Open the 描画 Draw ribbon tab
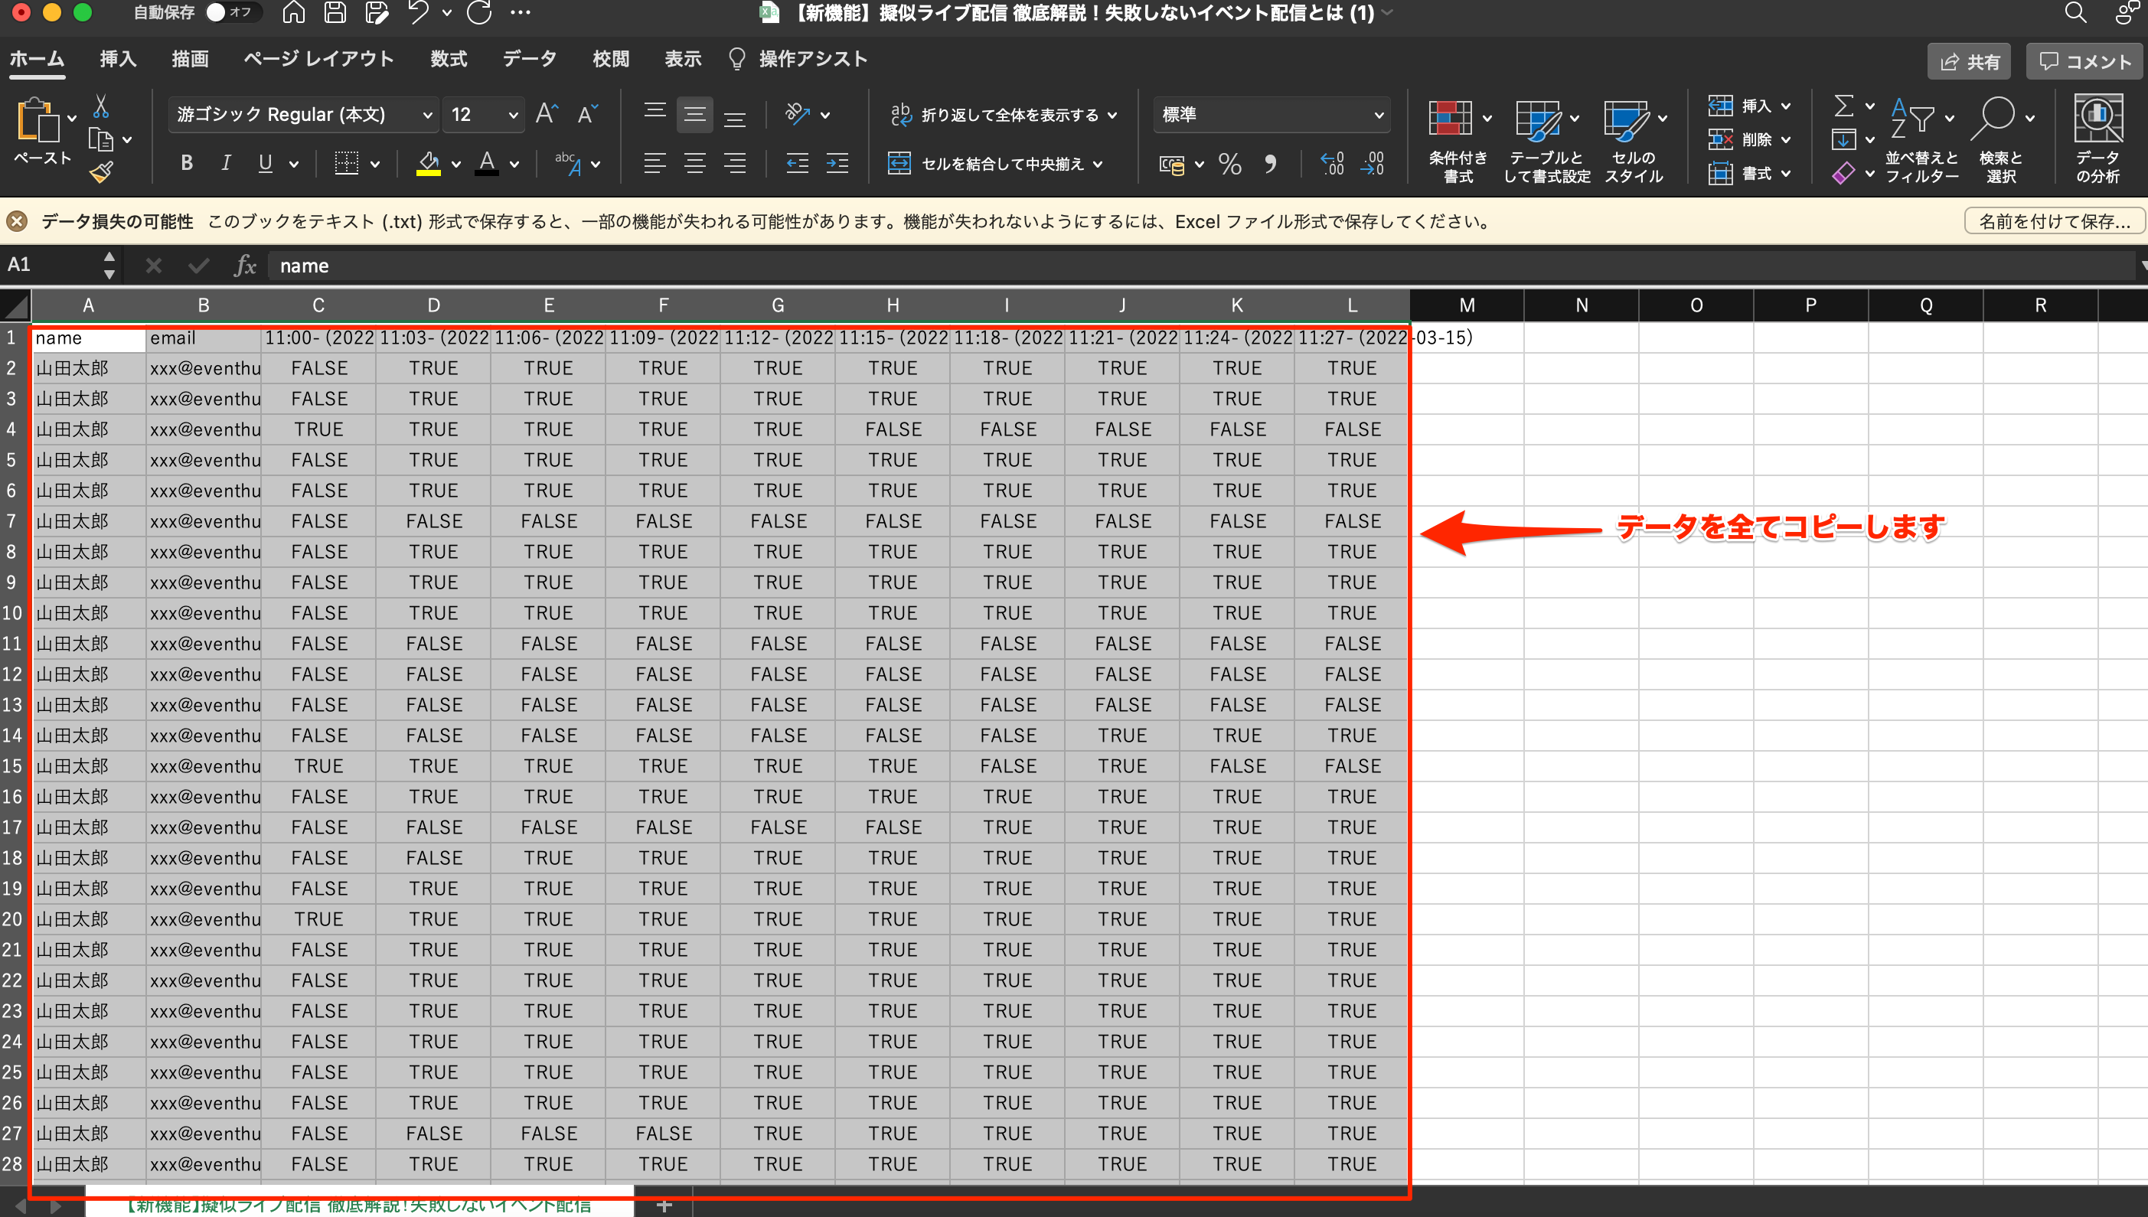The height and width of the screenshot is (1217, 2148). [190, 58]
